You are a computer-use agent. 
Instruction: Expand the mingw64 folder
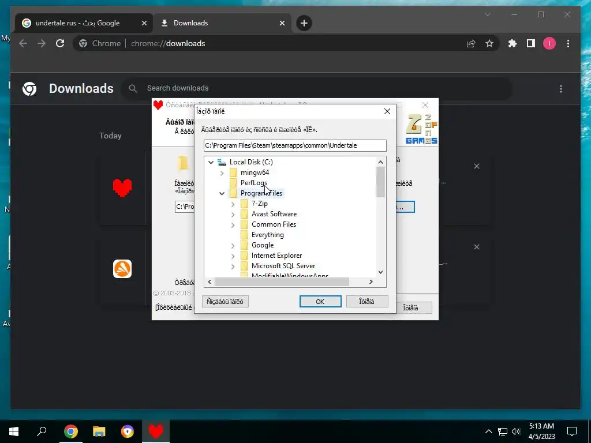pyautogui.click(x=222, y=173)
